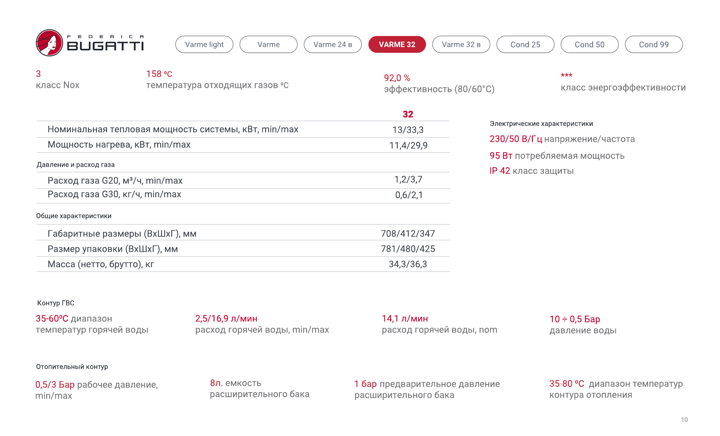Click the page number 10
Screen dimensions: 720x436
point(684,420)
